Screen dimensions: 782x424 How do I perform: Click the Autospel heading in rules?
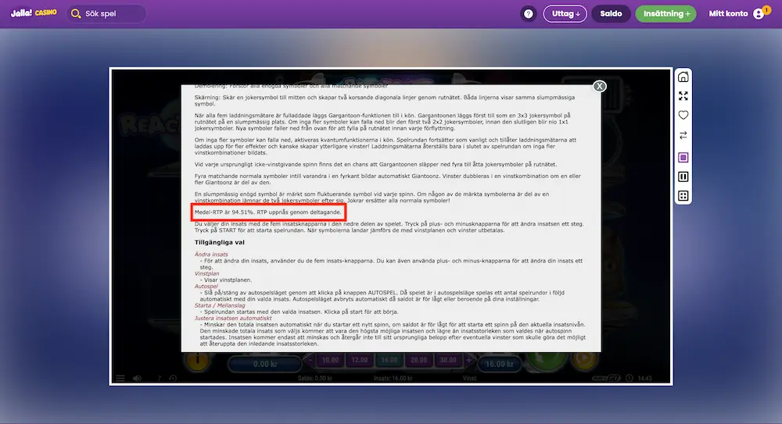(x=206, y=287)
